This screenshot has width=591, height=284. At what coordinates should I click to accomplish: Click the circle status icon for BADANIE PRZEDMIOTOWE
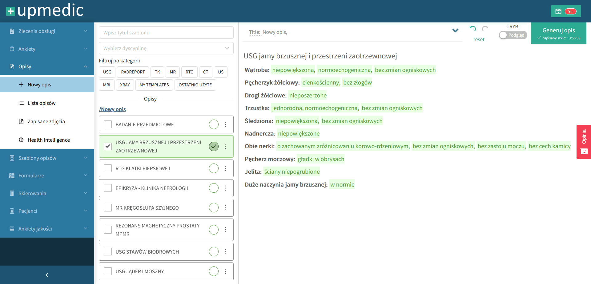(214, 124)
